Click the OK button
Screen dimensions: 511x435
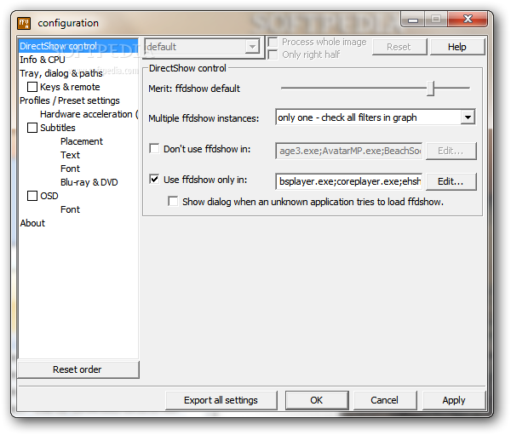[x=317, y=400]
